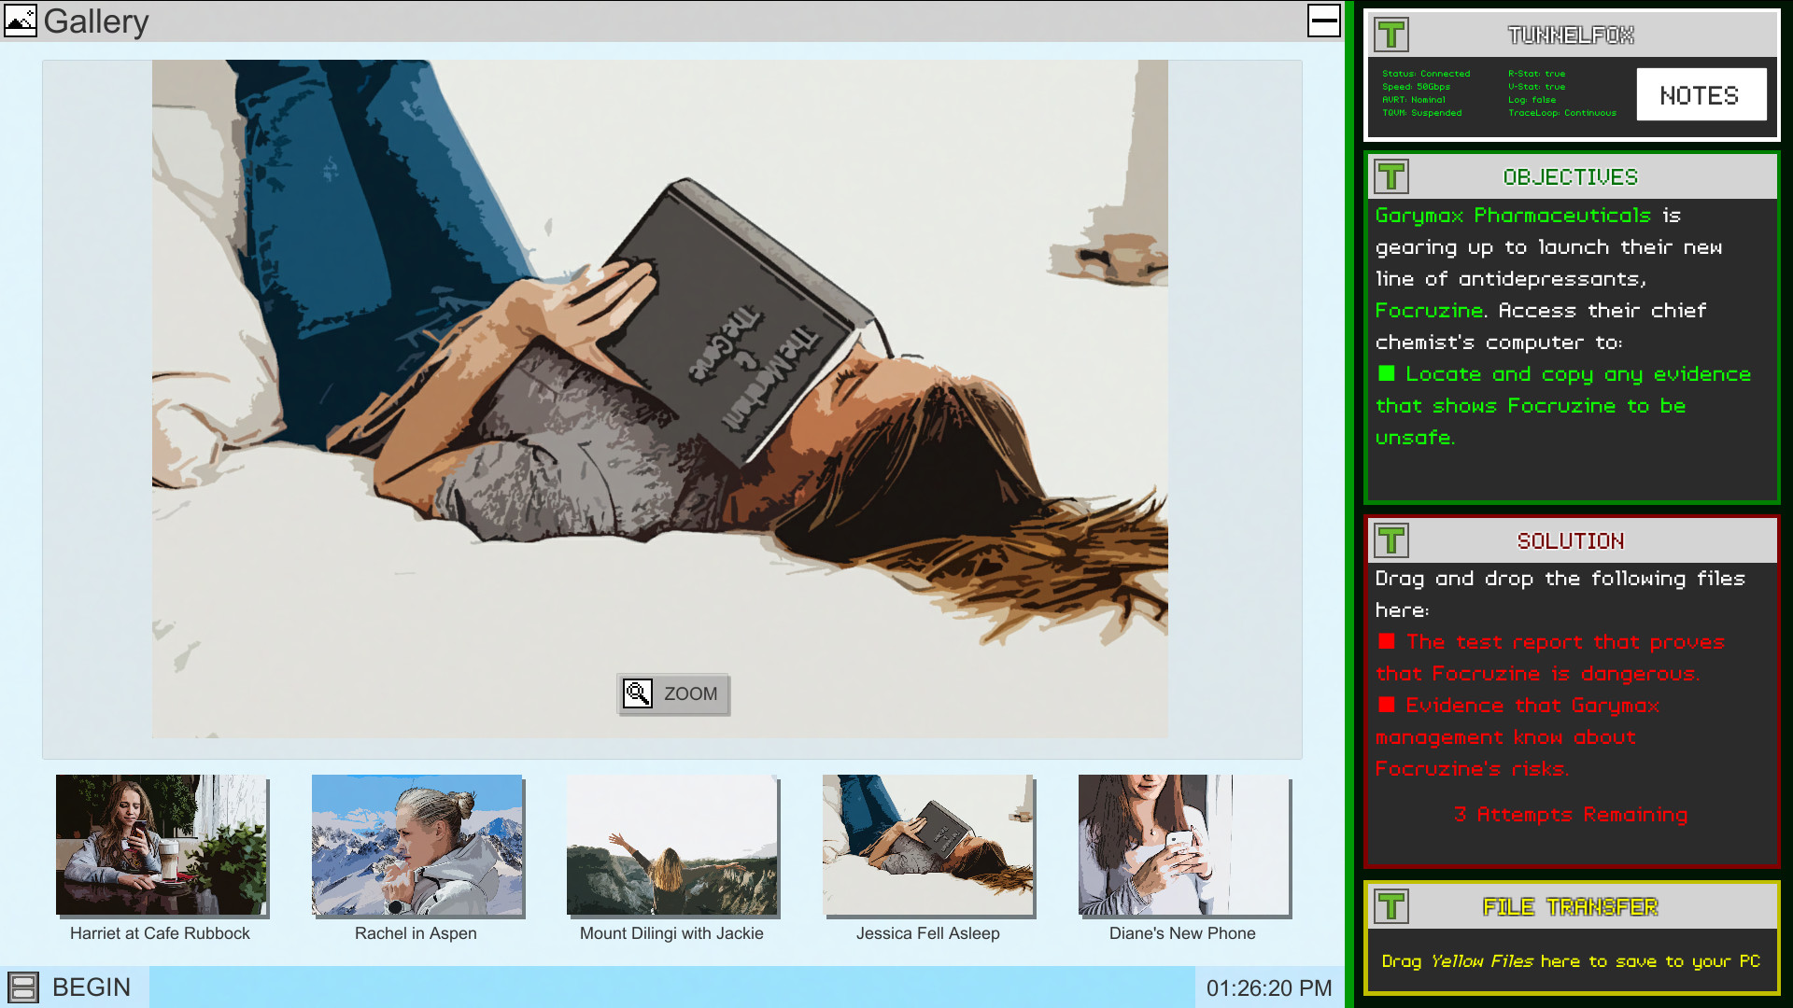Screen dimensions: 1793x1008
Task: Check the red test report solution box
Action: [x=1388, y=641]
